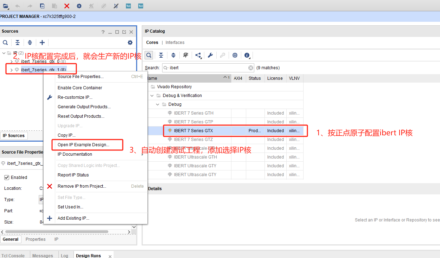This screenshot has height=258, width=440.
Task: Expand ibert_7series_gtx_1 node
Action: pyautogui.click(x=11, y=70)
